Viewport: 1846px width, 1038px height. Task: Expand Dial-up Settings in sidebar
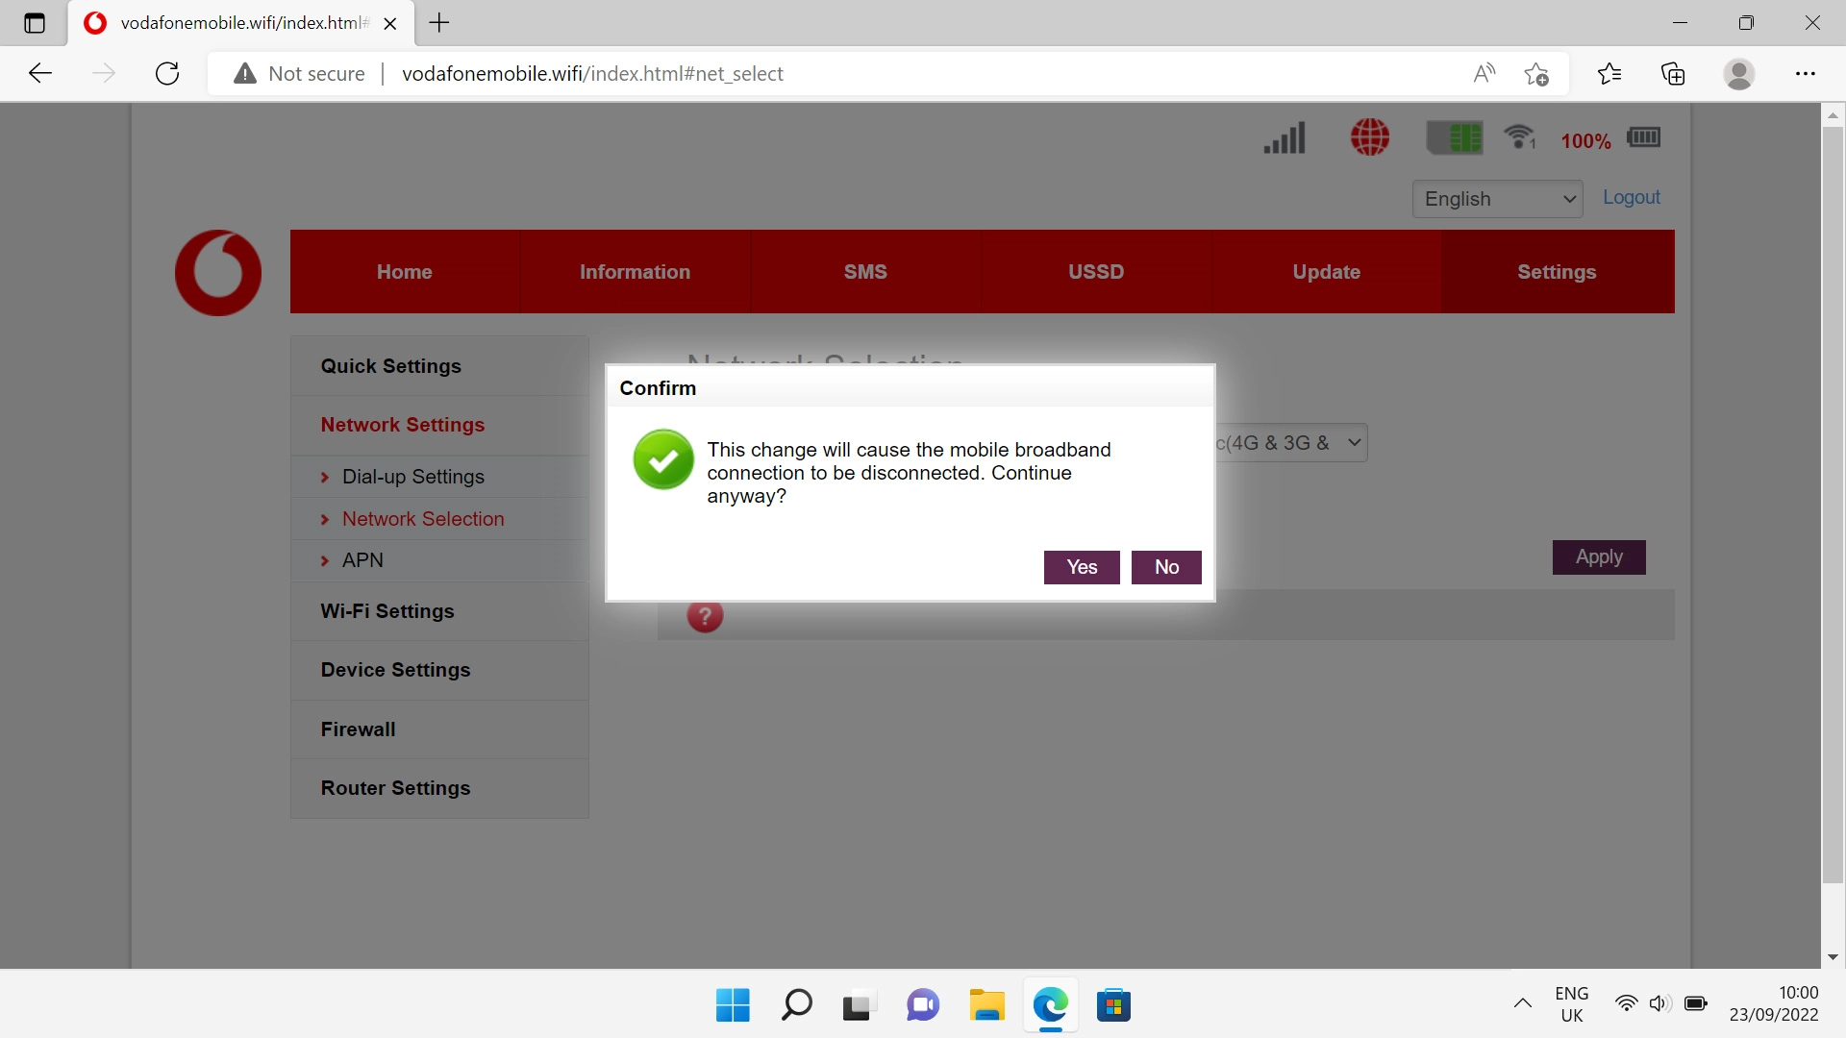[412, 477]
